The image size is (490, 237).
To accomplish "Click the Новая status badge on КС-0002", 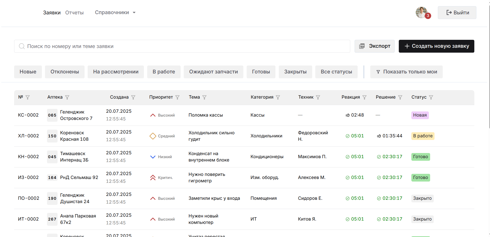I will (420, 115).
